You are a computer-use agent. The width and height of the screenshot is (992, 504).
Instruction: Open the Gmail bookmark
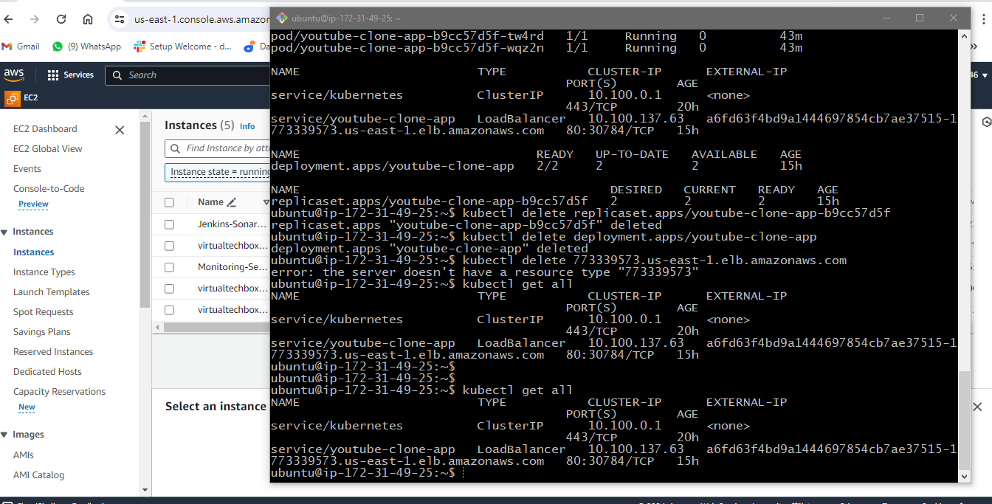click(21, 46)
